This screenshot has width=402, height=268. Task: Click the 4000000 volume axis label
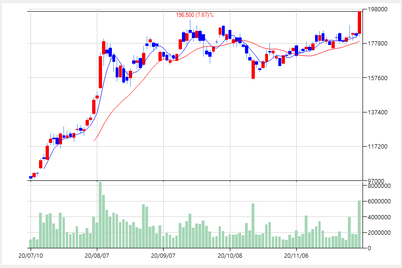tap(379, 217)
